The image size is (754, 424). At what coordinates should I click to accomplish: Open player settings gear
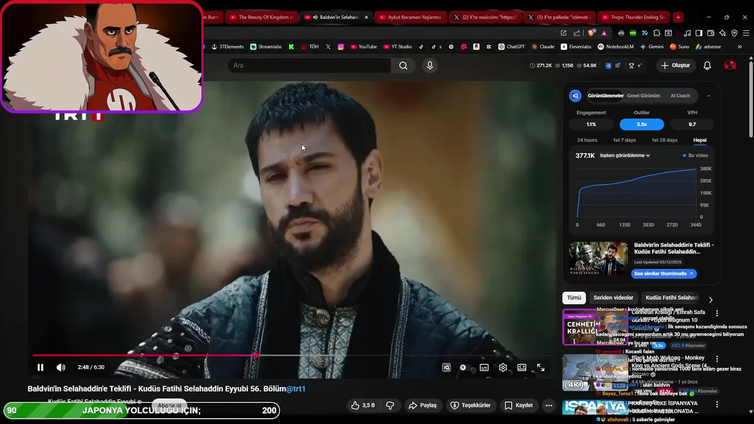coord(502,367)
